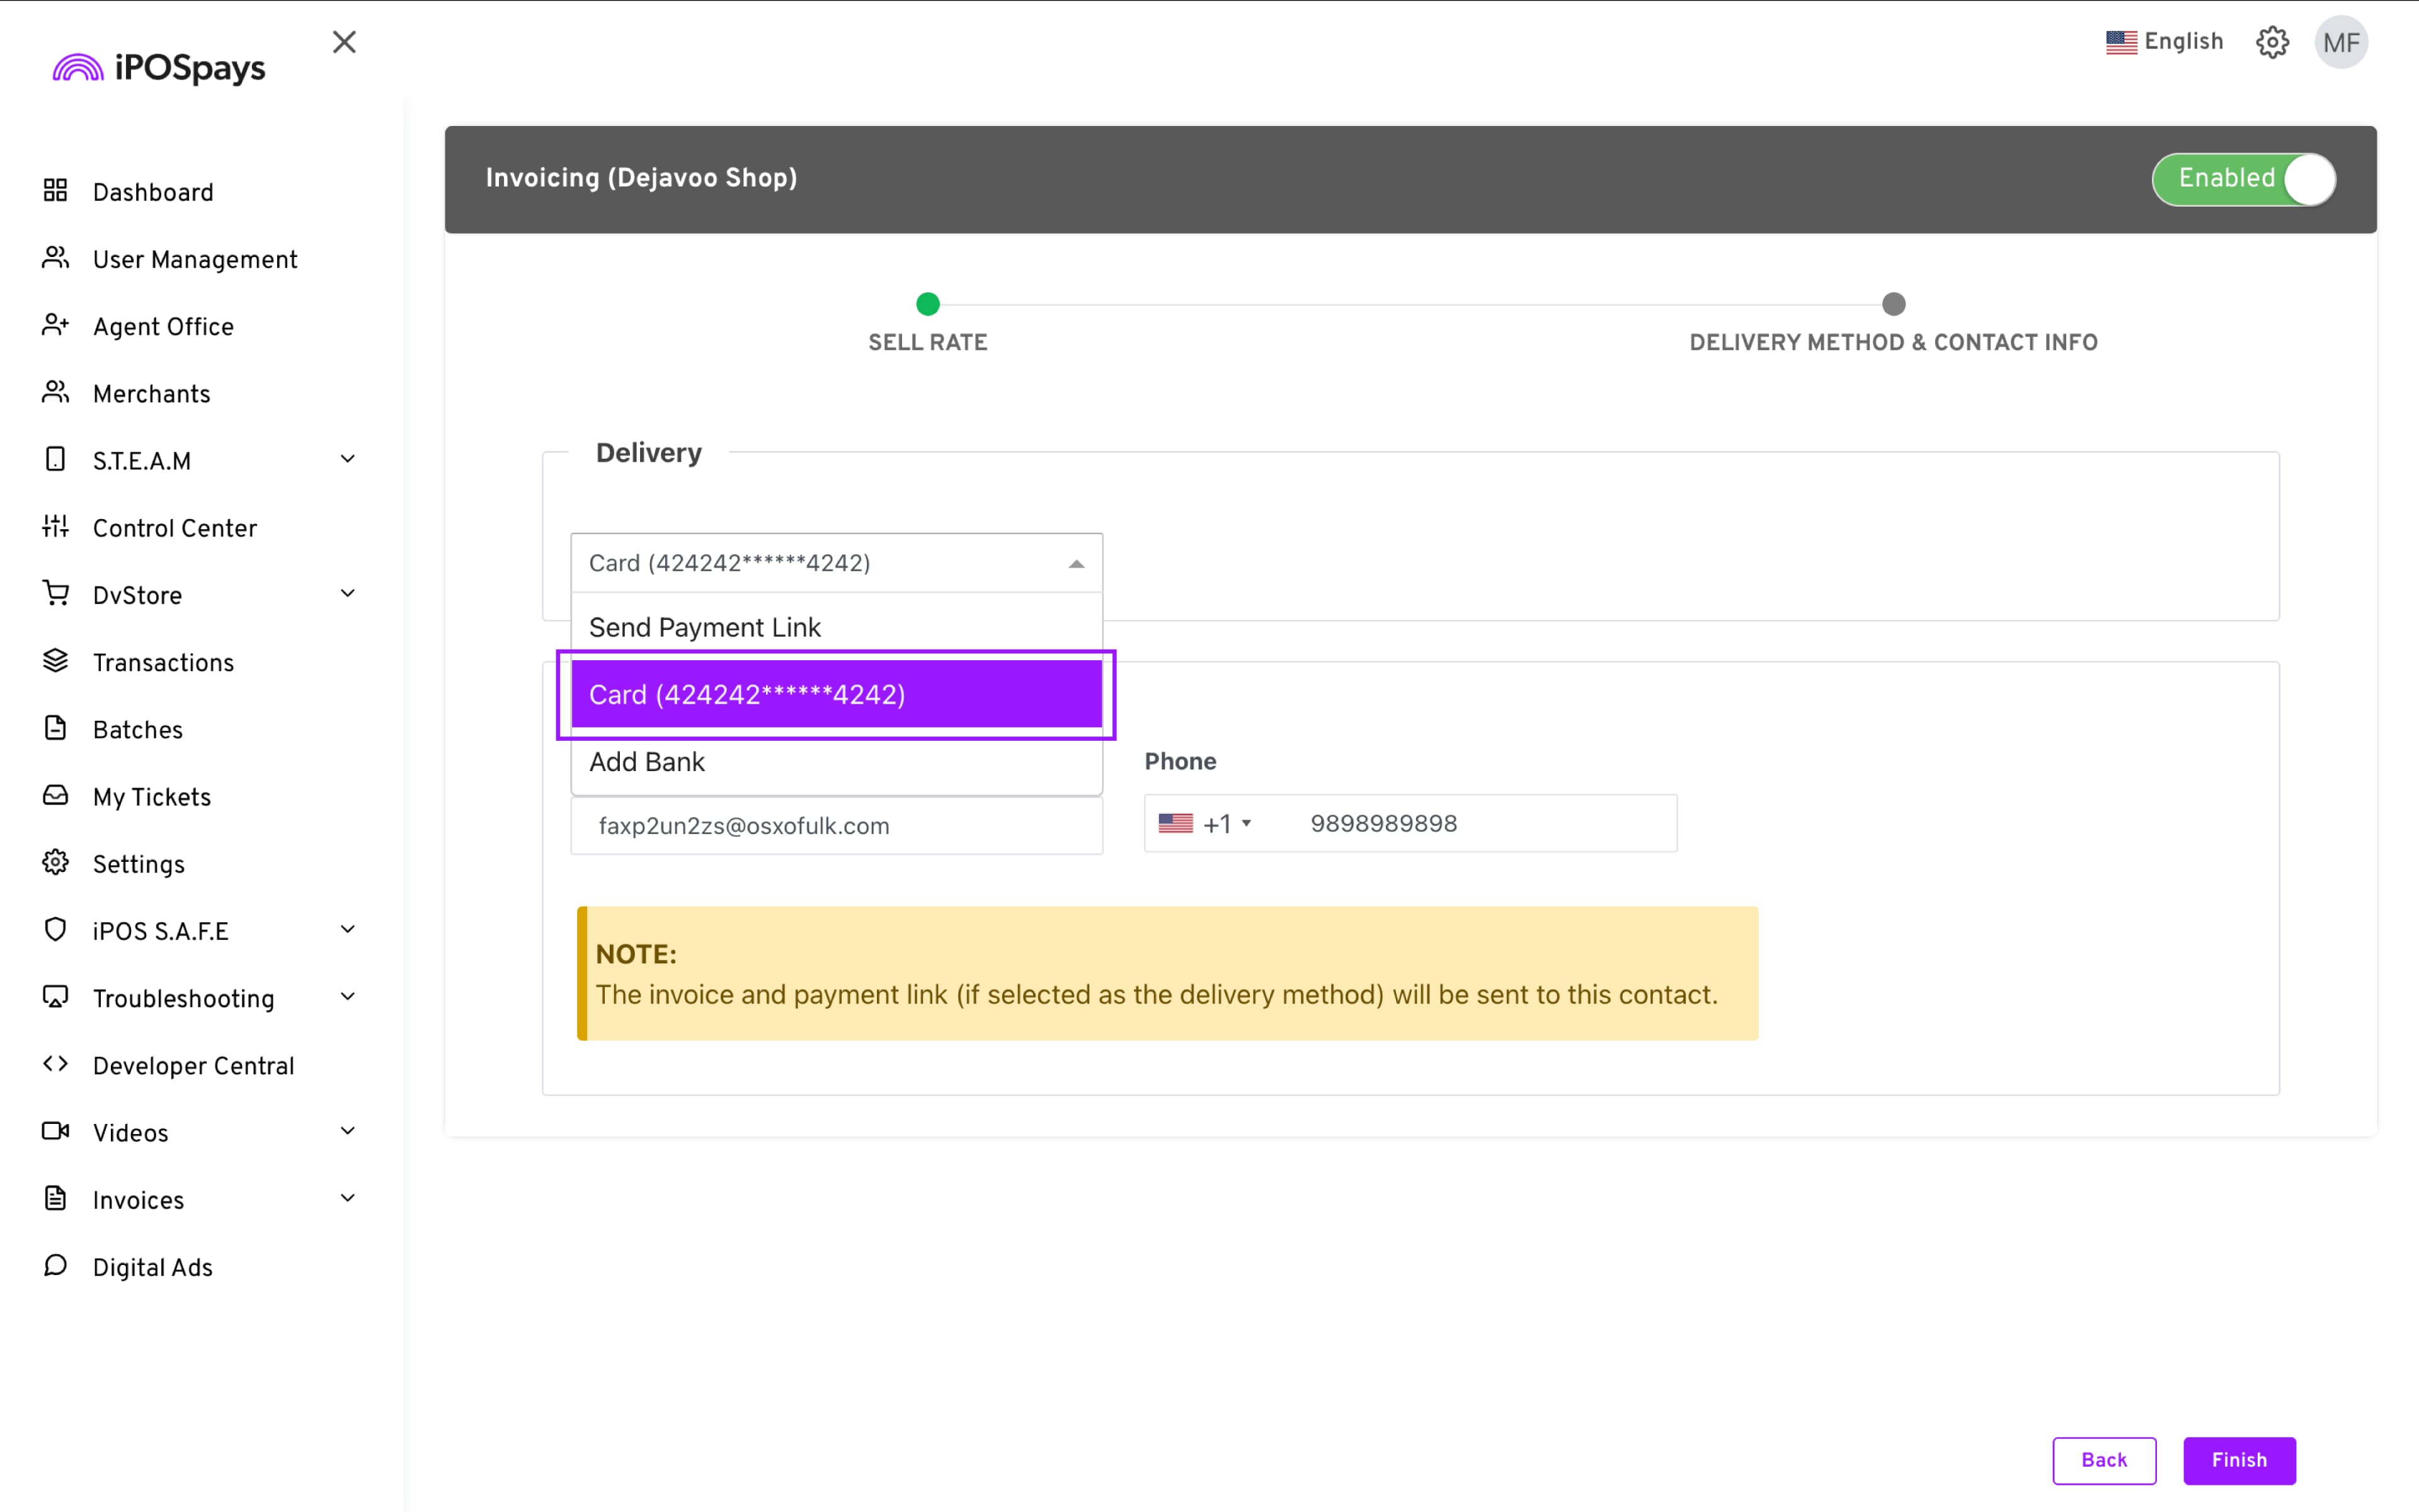Click the Digital Ads chat bubble icon
Viewport: 2419px width, 1512px height.
coord(55,1265)
